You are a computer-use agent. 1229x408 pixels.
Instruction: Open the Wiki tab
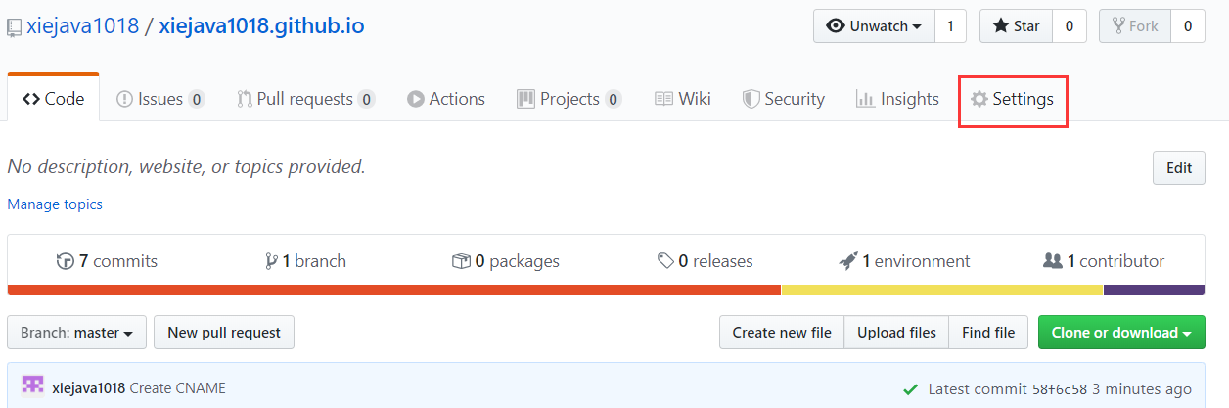[682, 99]
